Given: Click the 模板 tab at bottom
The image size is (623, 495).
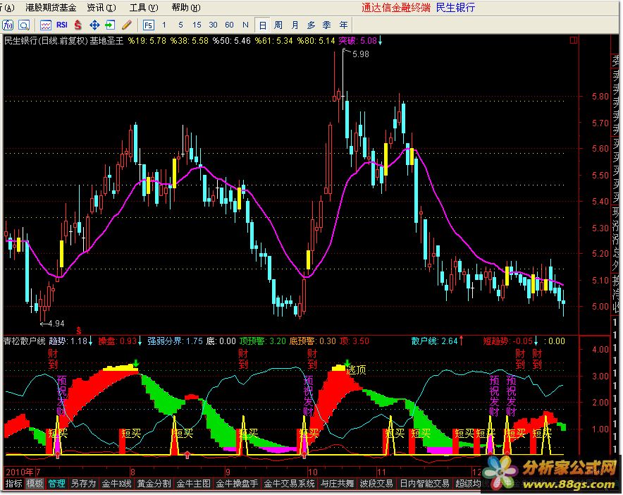Looking at the screenshot, I should point(35,484).
